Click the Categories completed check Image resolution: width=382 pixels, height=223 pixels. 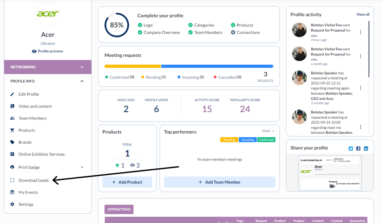coord(191,25)
